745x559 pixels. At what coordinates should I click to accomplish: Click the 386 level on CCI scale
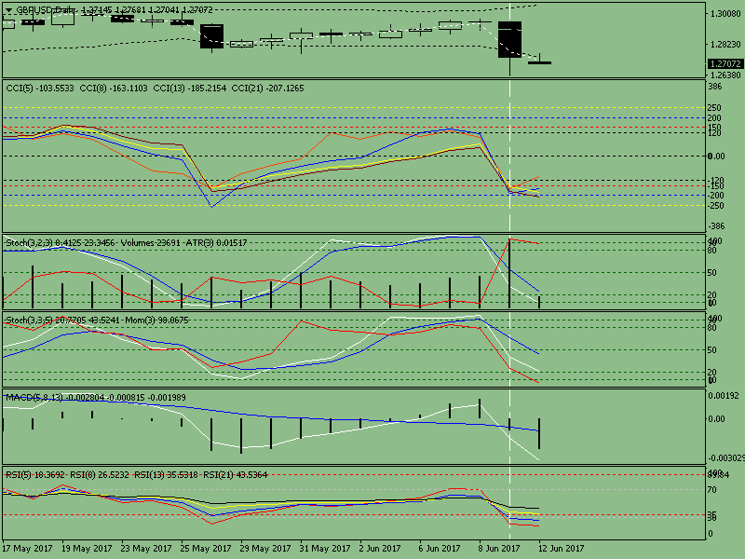pyautogui.click(x=714, y=87)
